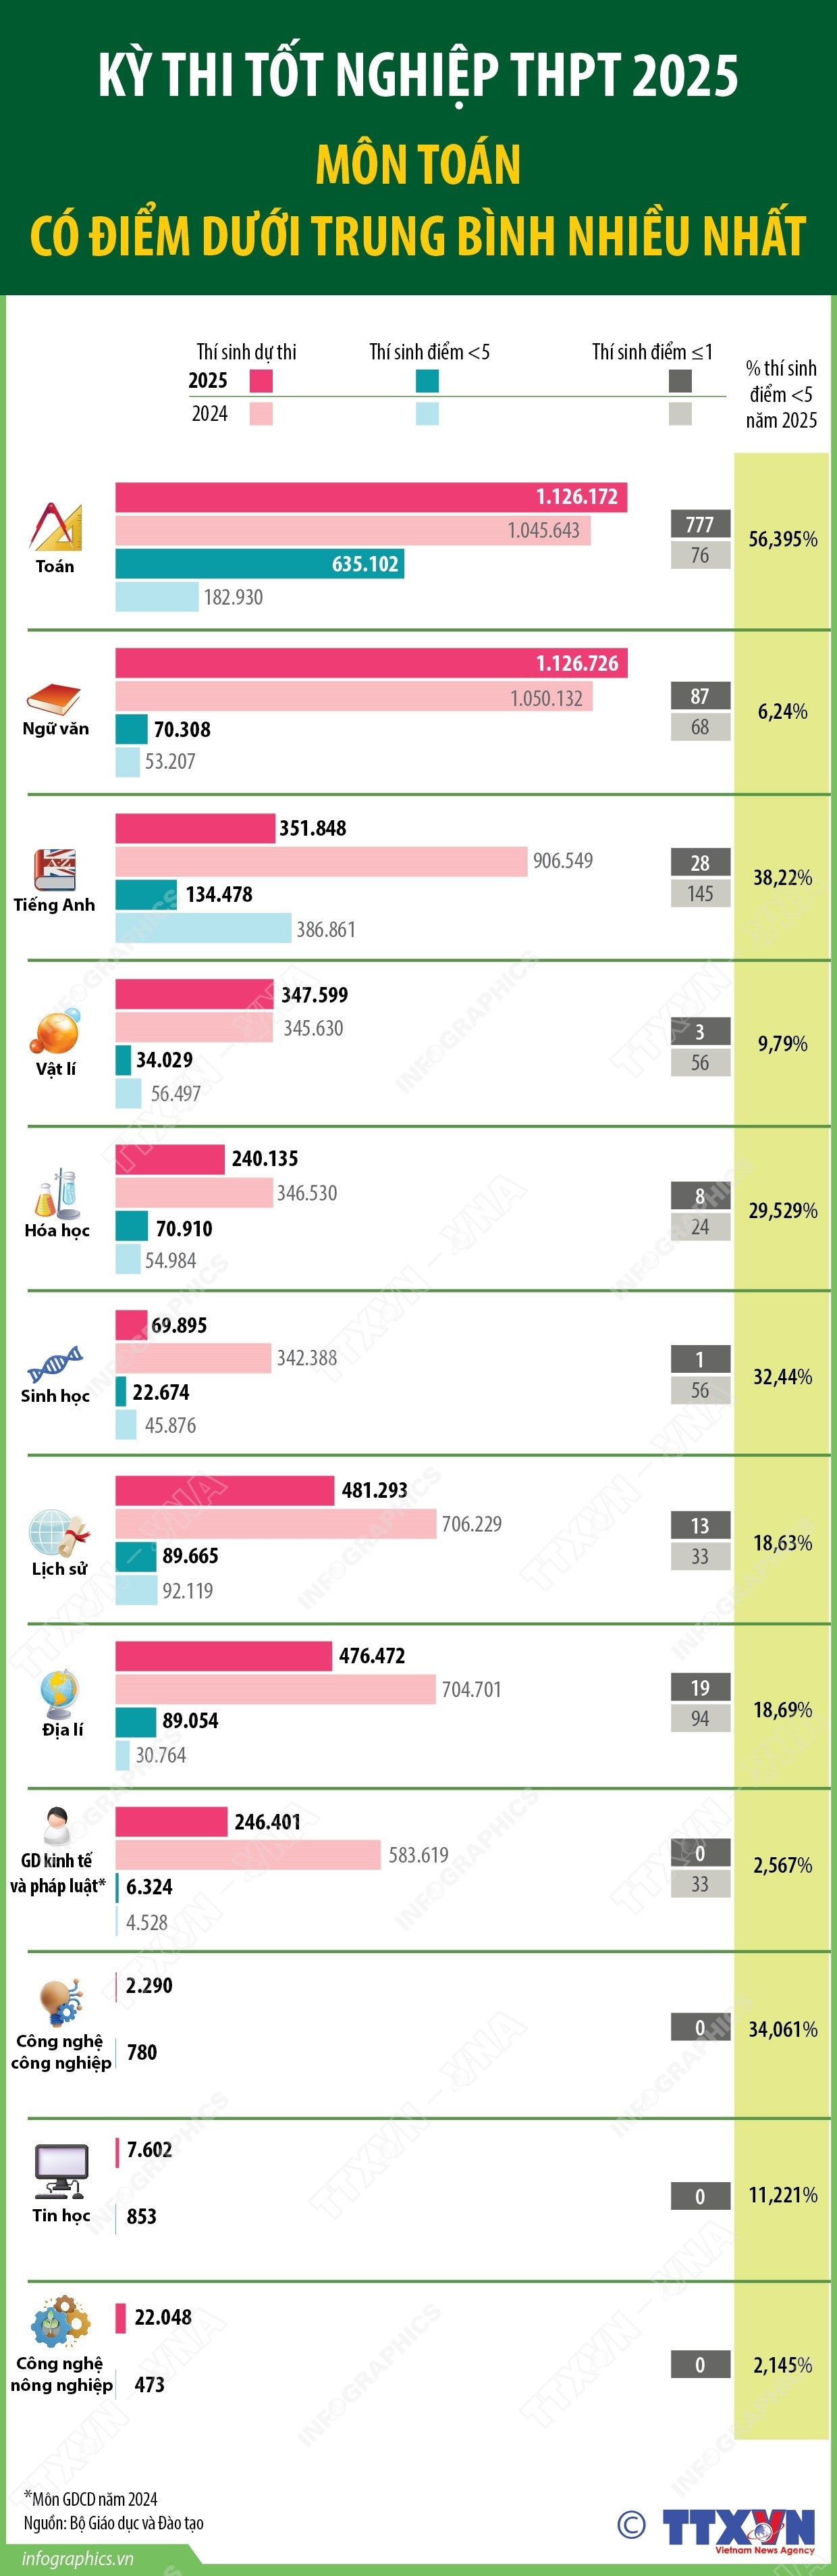Click the dark pink 2025 legend swatch
The width and height of the screenshot is (837, 2576).
pos(261,381)
